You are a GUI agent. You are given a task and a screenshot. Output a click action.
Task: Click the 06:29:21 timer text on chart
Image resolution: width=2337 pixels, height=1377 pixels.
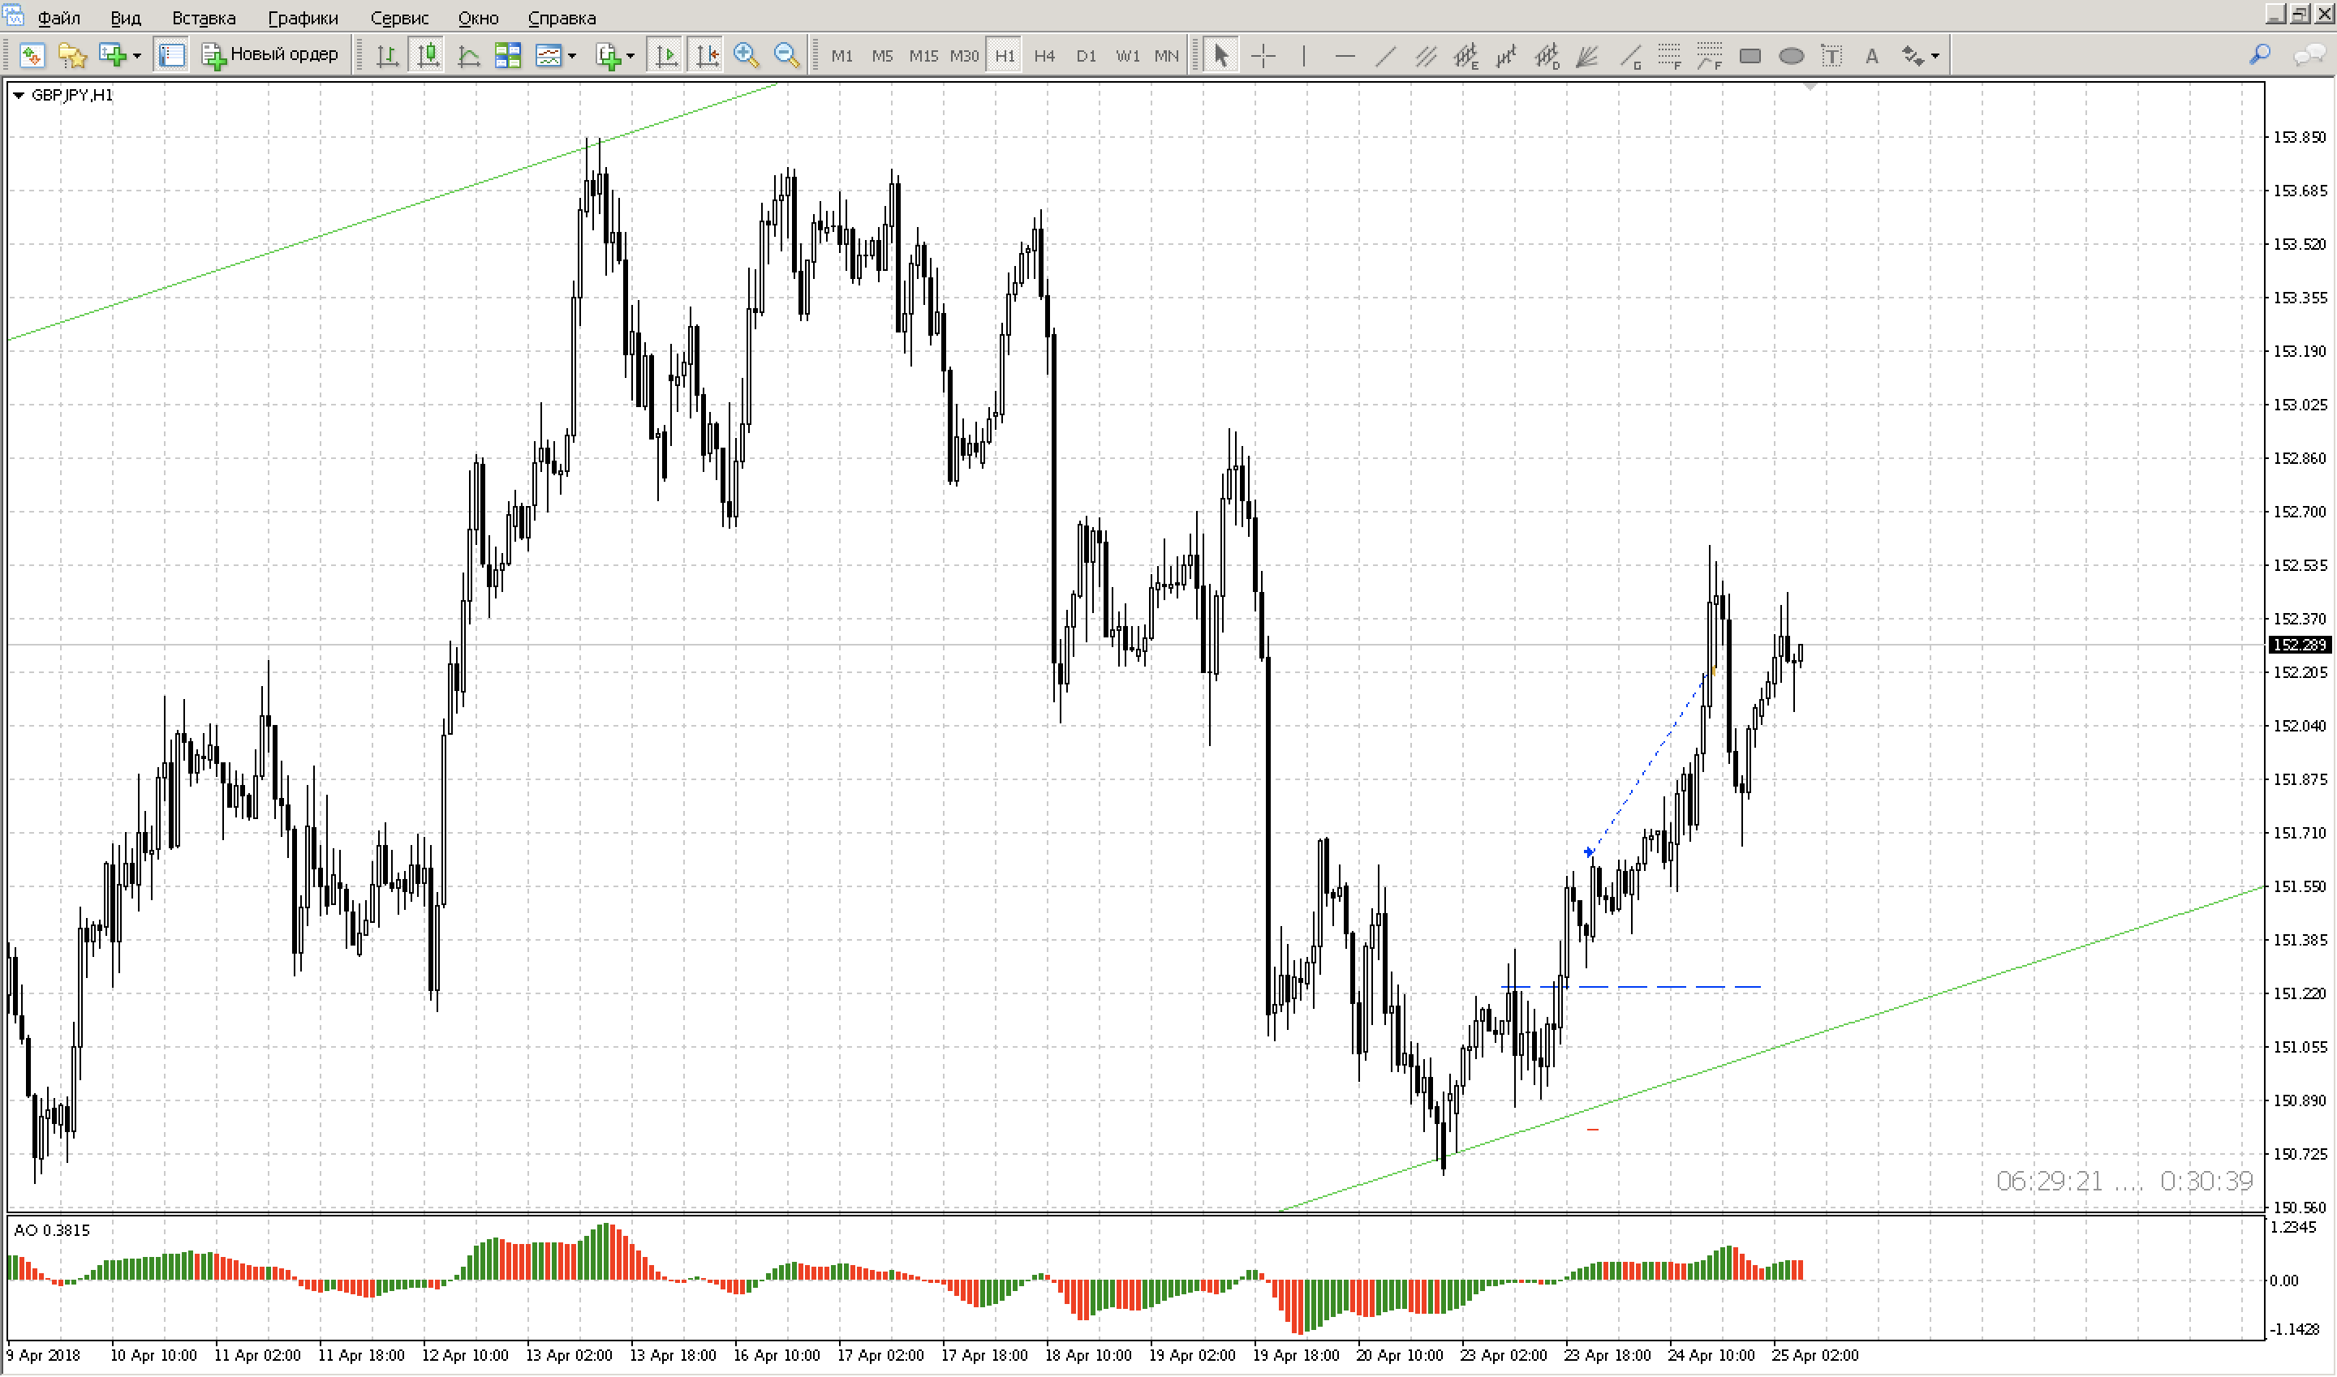click(x=2048, y=1180)
